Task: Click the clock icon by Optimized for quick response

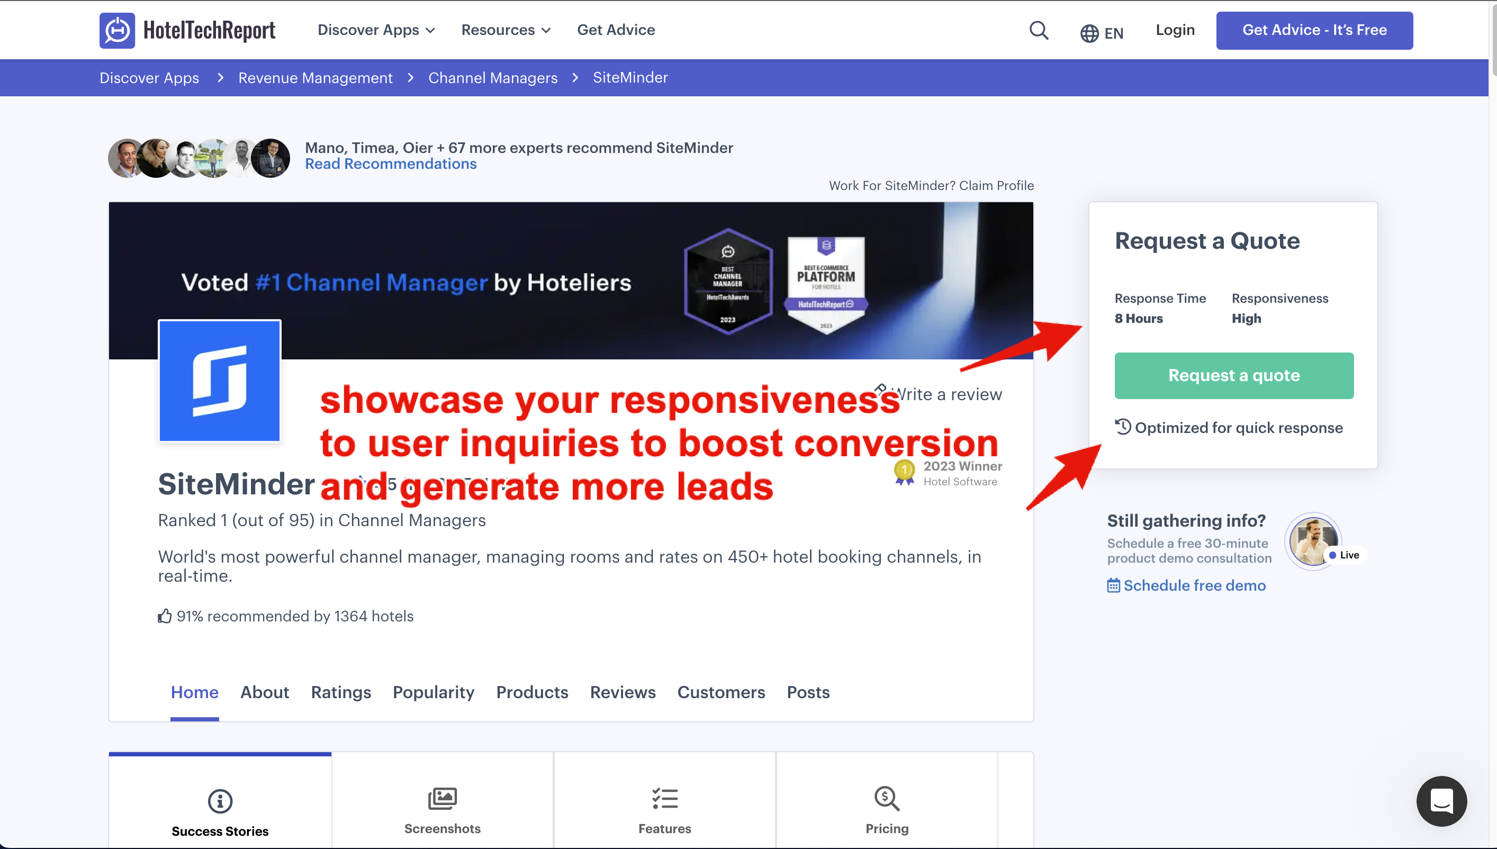Action: pos(1123,426)
